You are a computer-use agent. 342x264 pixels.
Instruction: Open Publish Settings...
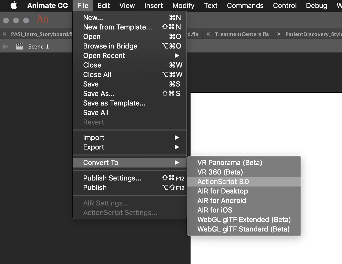click(130, 178)
